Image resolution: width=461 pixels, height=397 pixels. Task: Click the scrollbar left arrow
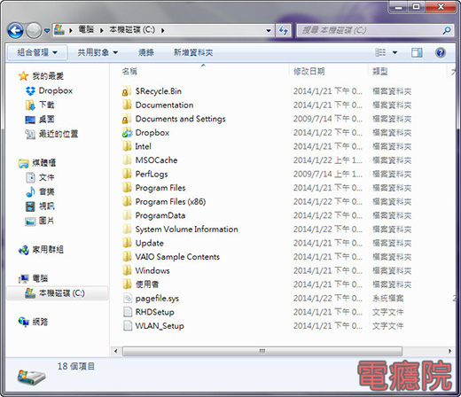pyautogui.click(x=116, y=351)
